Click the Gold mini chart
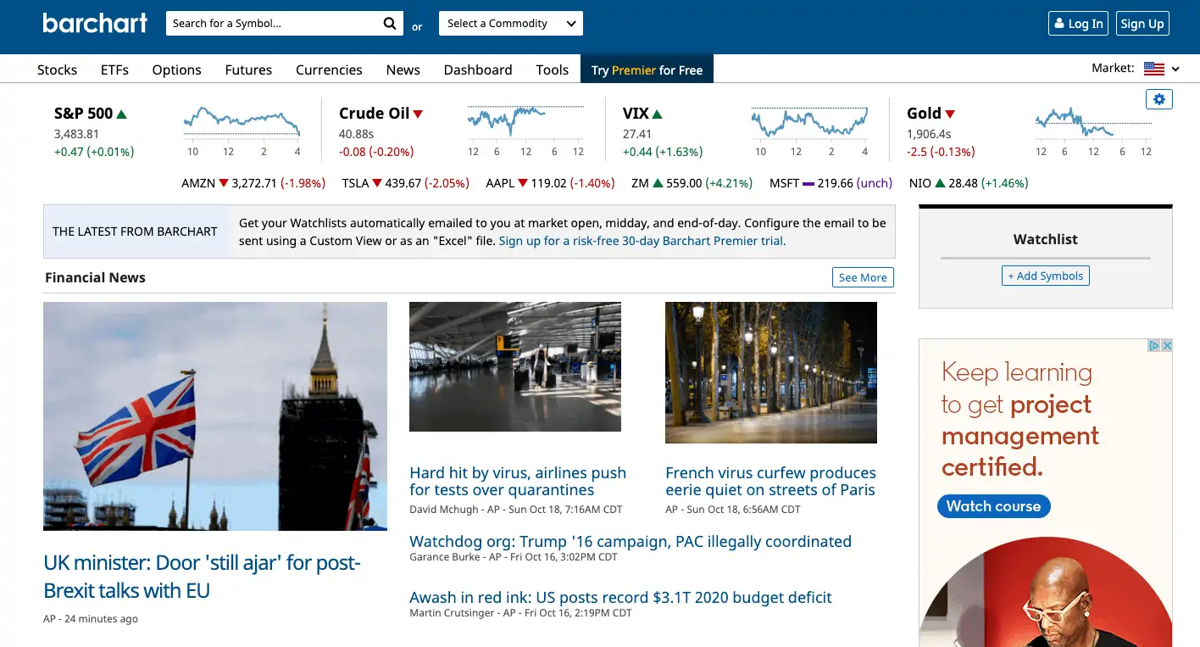Image resolution: width=1200 pixels, height=647 pixels. click(x=1093, y=121)
